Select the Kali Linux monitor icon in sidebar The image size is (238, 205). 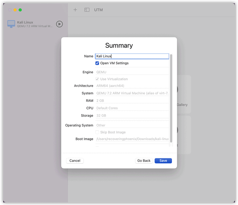(x=11, y=24)
